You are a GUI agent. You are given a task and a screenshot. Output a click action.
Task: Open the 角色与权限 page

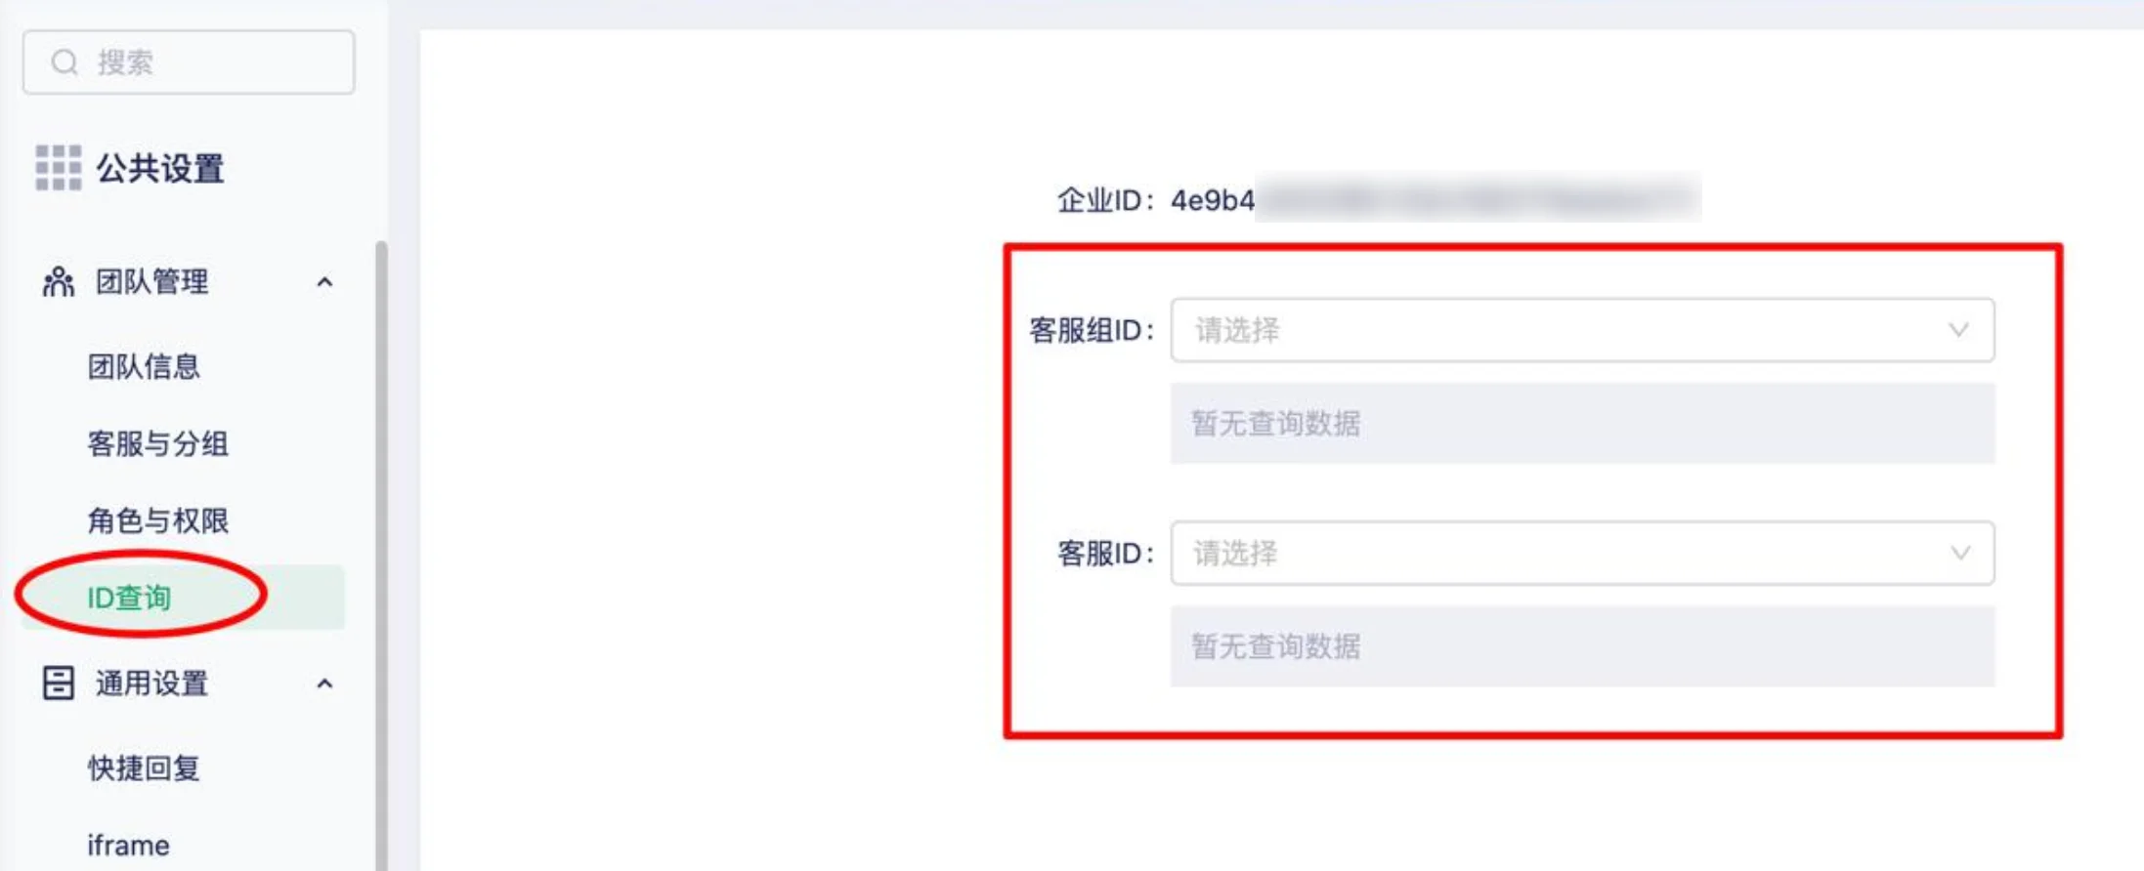[158, 521]
